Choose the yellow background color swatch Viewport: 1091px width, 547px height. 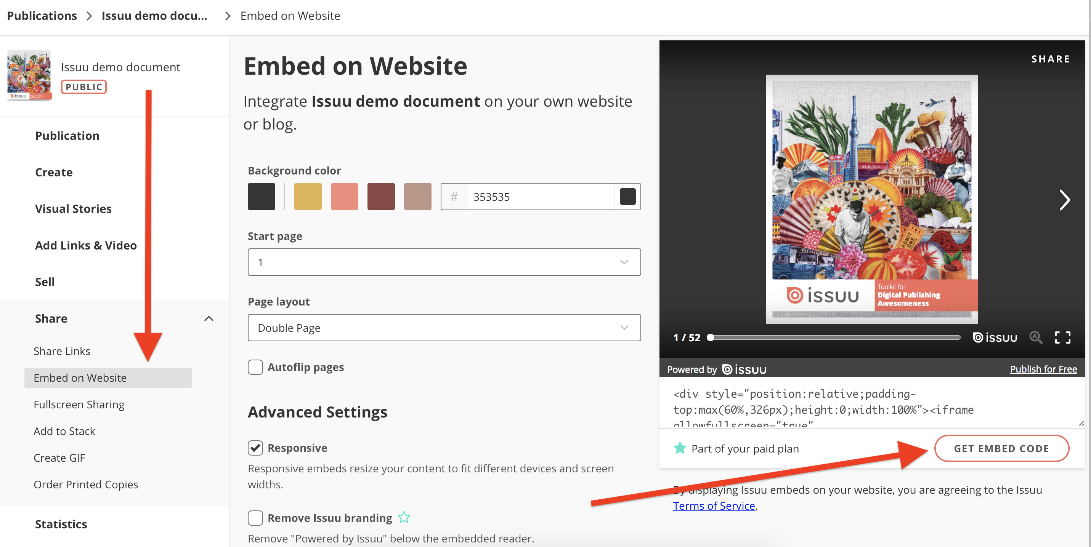[x=308, y=197]
